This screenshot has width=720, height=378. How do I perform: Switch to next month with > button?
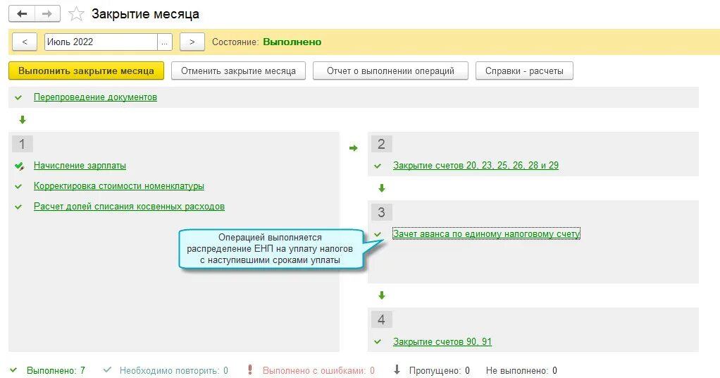(192, 42)
